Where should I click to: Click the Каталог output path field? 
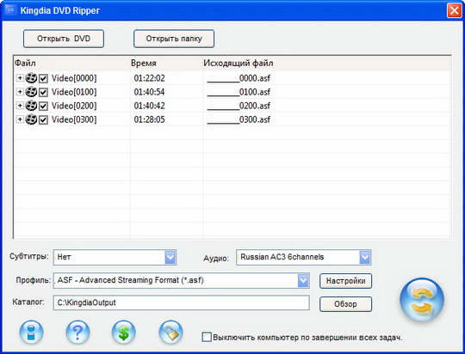click(182, 302)
